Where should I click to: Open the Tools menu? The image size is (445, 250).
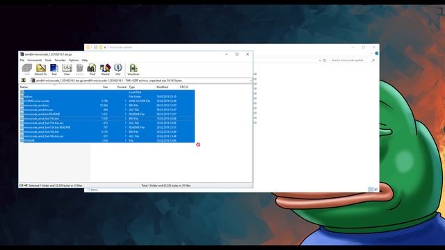(48, 60)
